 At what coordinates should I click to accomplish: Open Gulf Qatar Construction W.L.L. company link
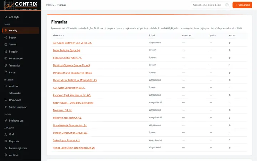click(x=69, y=88)
